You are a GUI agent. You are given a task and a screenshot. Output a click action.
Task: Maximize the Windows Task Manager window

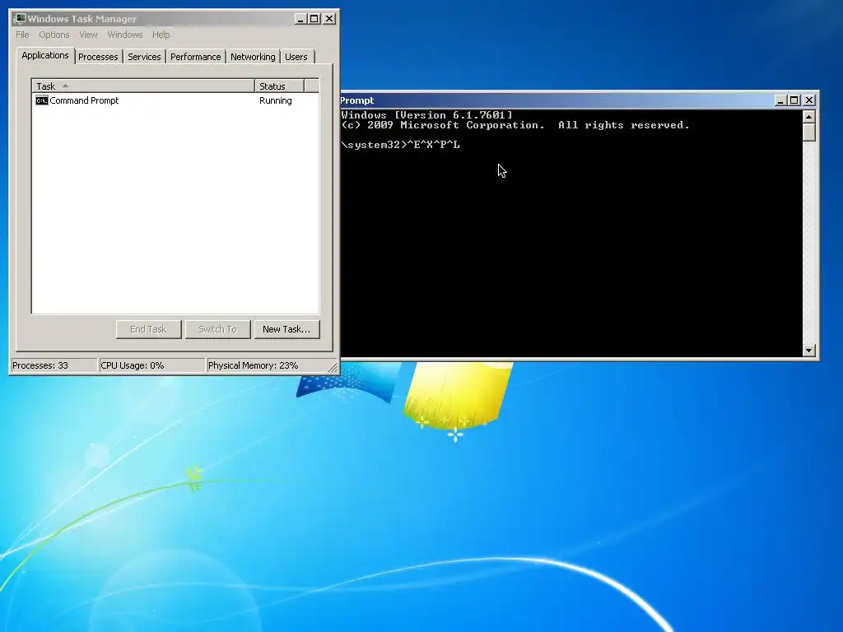314,19
